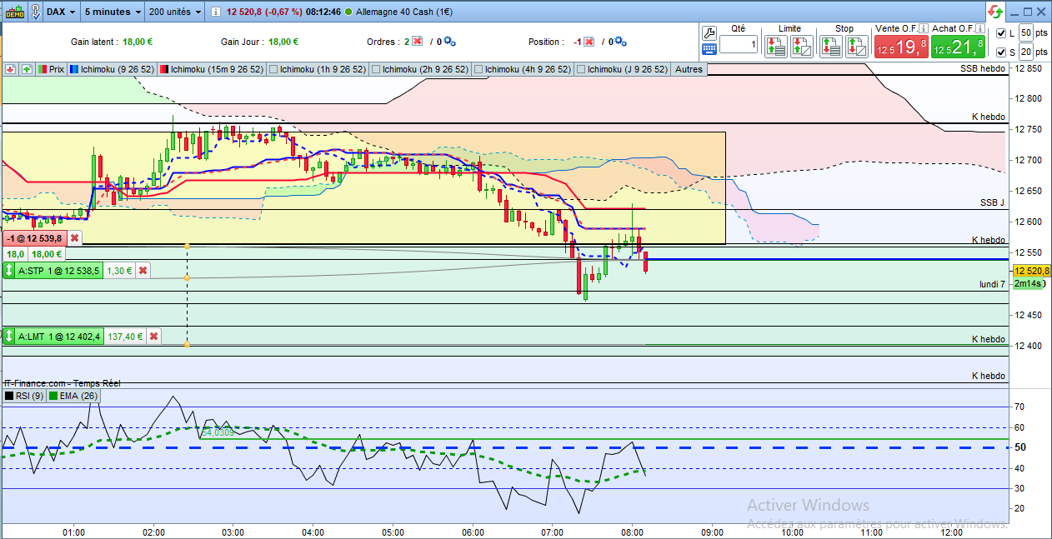Image resolution: width=1052 pixels, height=539 pixels.
Task: Cancel all orders with red X
Action: (417, 42)
